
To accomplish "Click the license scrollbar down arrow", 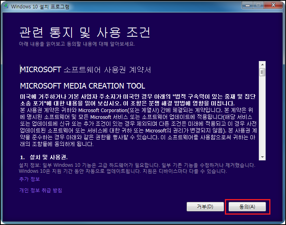I will 262,157.
